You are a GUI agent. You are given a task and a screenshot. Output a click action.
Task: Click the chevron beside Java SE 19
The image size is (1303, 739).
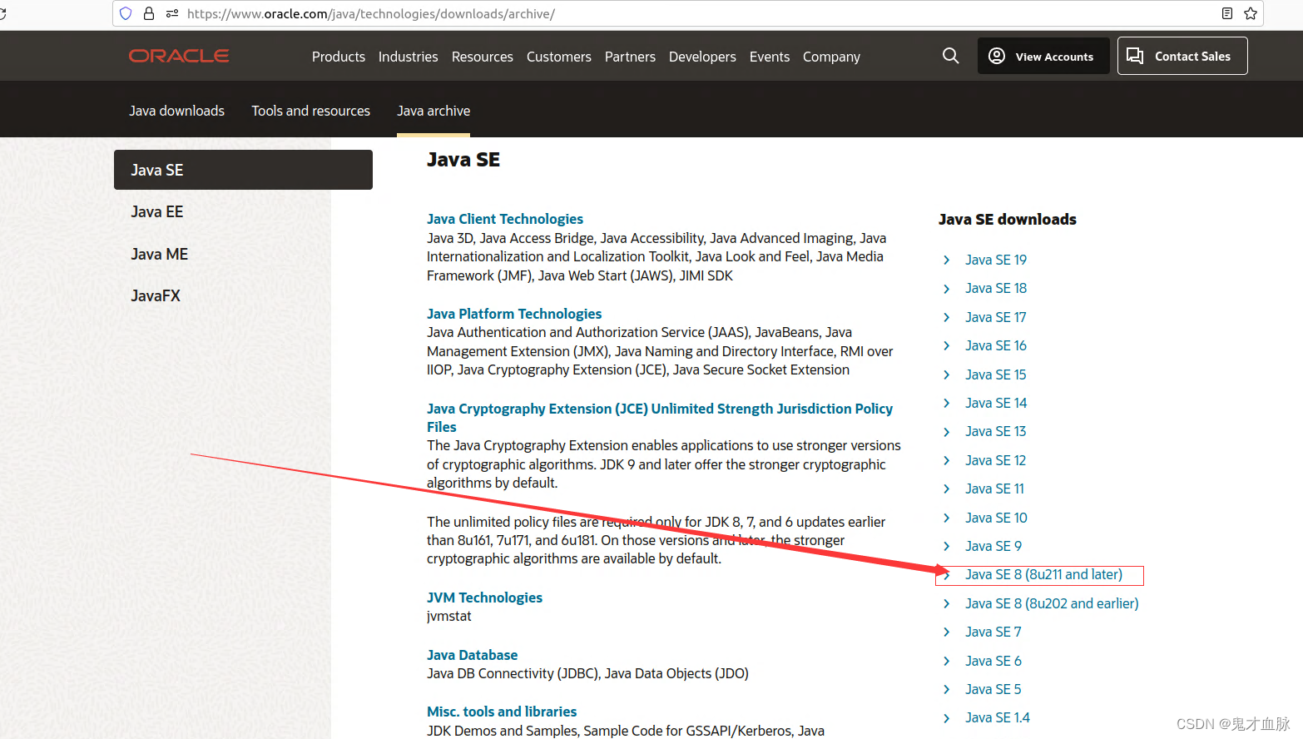tap(947, 260)
